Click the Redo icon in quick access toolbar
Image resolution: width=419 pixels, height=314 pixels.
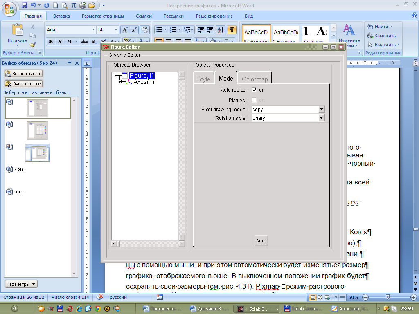pos(47,5)
